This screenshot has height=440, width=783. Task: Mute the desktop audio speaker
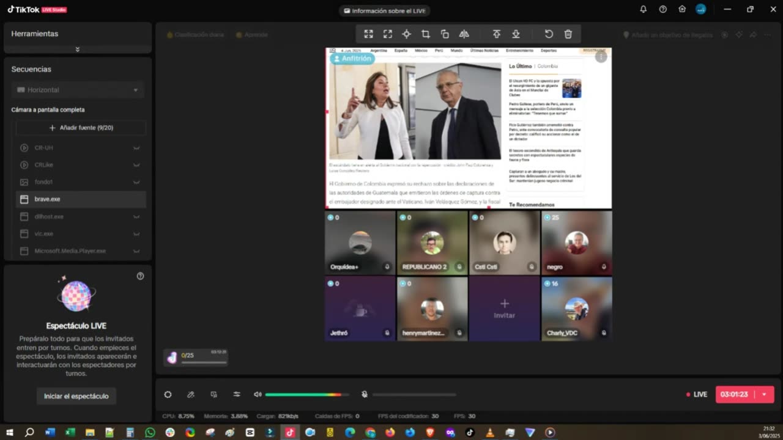pos(258,395)
